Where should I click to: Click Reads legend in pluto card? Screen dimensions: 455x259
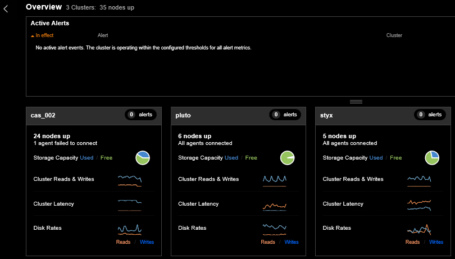(x=268, y=242)
